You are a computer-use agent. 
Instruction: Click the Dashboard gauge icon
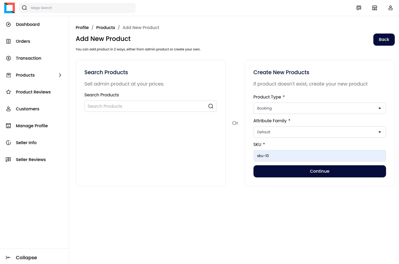tap(8, 24)
